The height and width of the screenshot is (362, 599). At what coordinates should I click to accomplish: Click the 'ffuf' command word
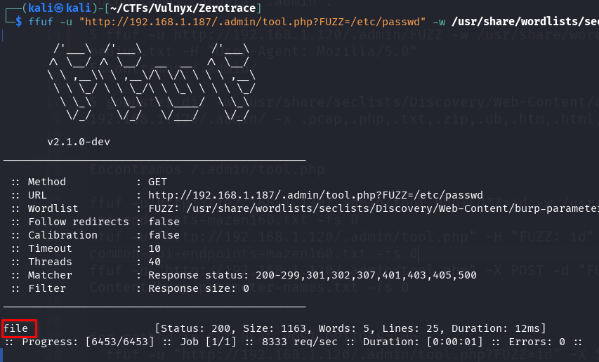[41, 22]
